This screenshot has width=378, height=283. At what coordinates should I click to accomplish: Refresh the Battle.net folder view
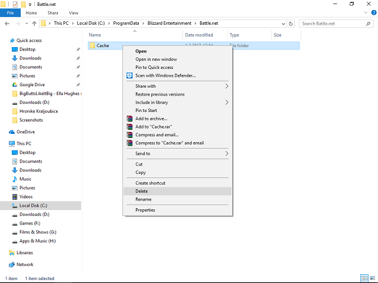pyautogui.click(x=291, y=24)
